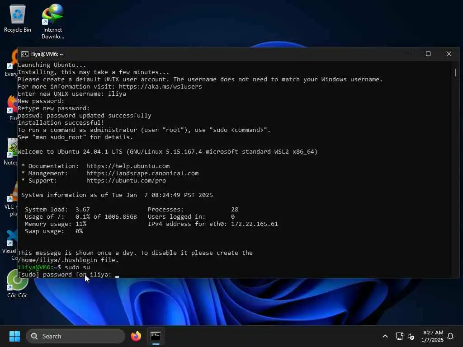The width and height of the screenshot is (463, 347).
Task: Launch Firefox from the taskbar
Action: (136, 336)
